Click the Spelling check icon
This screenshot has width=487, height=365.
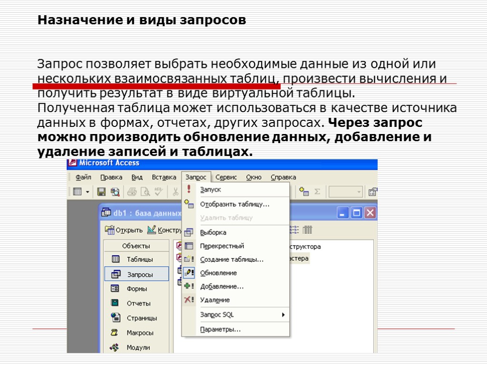[158, 191]
